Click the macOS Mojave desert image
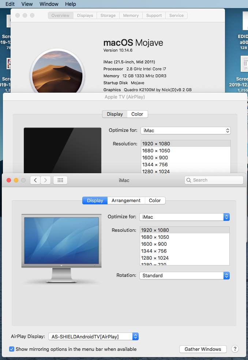Screen dimensions: 248x360 (x=57, y=72)
